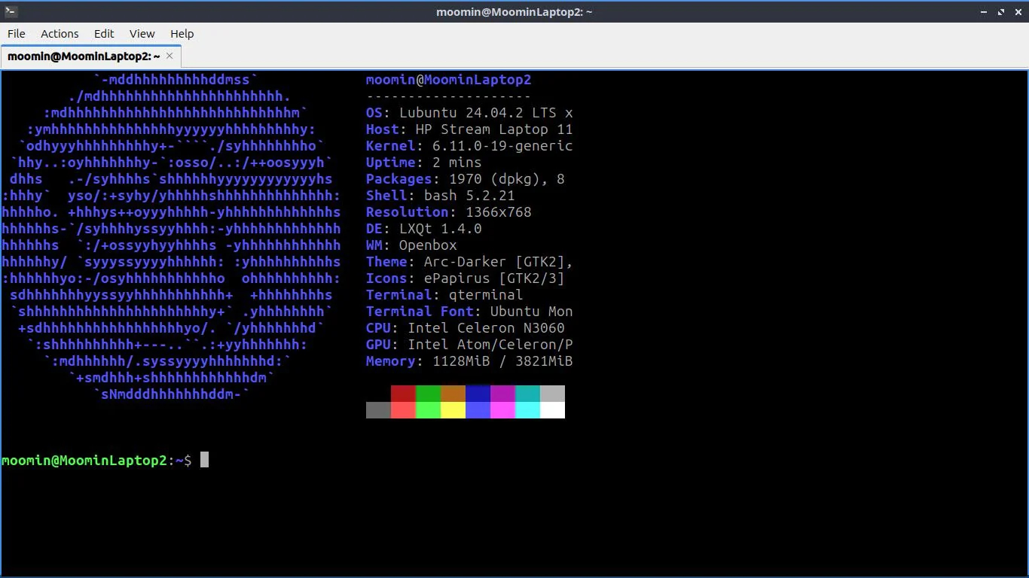Open the File menu
The width and height of the screenshot is (1029, 578).
click(17, 34)
